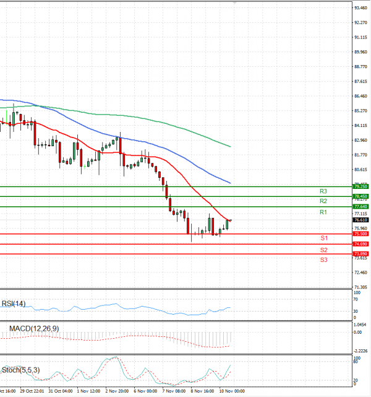Click the 10 Nov 00:00 time label
Image resolution: width=371 pixels, height=397 pixels.
[232, 391]
